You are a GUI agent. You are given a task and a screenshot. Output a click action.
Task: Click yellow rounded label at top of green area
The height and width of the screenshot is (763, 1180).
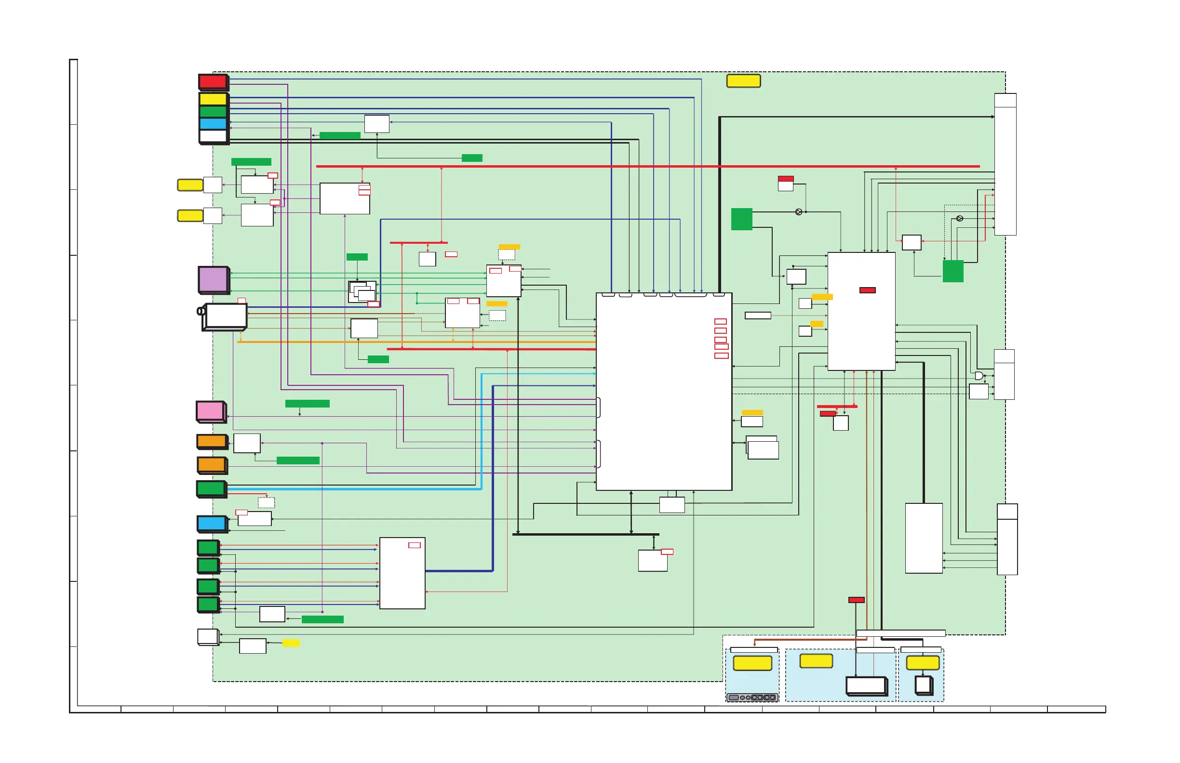tap(744, 81)
